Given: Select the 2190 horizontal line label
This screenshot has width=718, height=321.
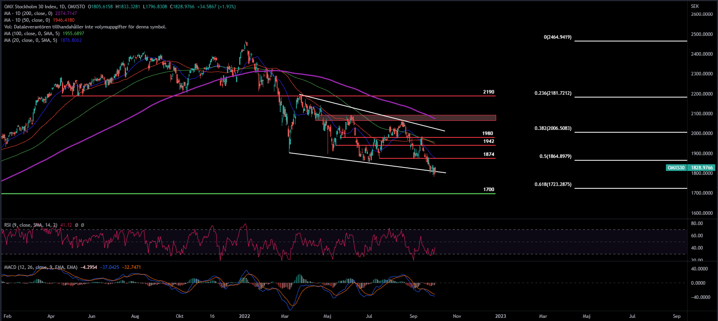Looking at the screenshot, I should (x=488, y=92).
